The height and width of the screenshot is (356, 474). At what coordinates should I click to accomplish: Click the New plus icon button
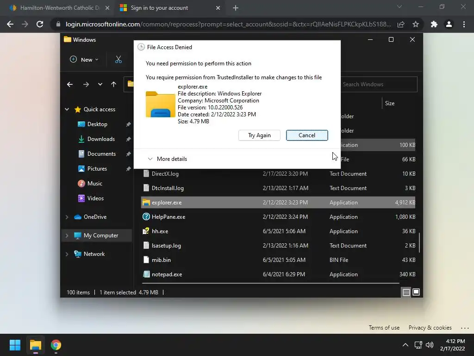click(74, 59)
